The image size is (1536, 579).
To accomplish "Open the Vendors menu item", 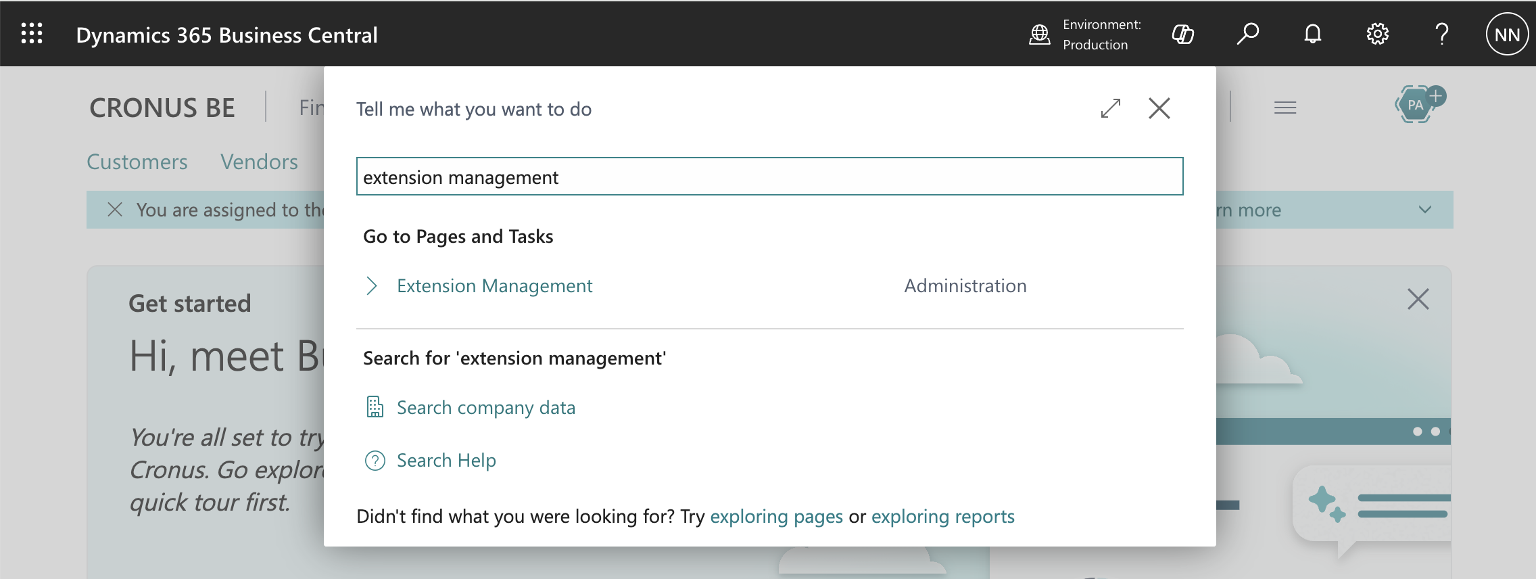I will [x=259, y=162].
